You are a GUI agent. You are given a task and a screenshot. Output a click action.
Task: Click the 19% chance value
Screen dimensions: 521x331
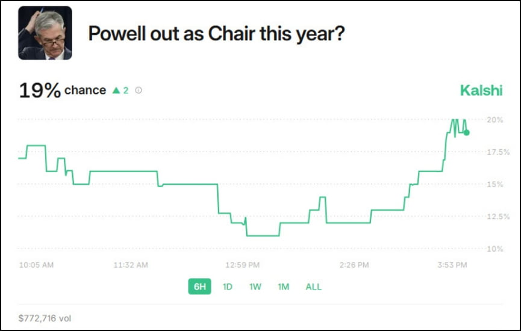(63, 90)
